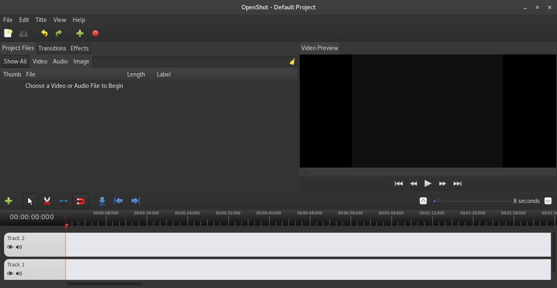The width and height of the screenshot is (557, 288).
Task: Select the razor scissors tool
Action: tap(47, 201)
